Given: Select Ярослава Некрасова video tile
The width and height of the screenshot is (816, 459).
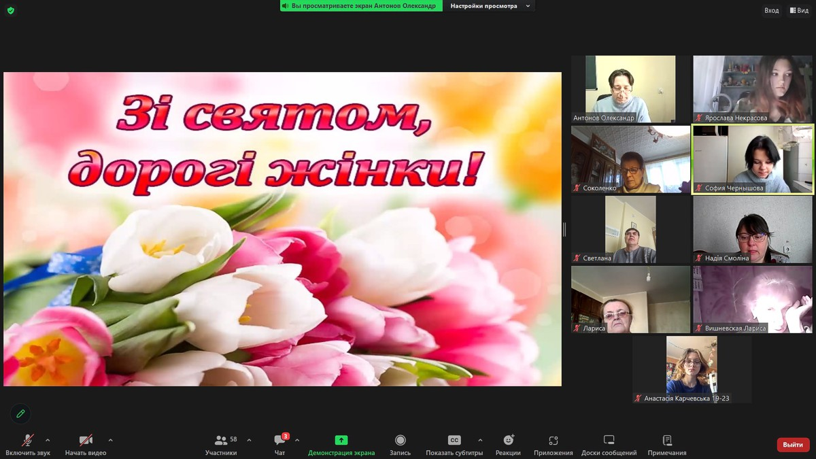Looking at the screenshot, I should [x=753, y=89].
